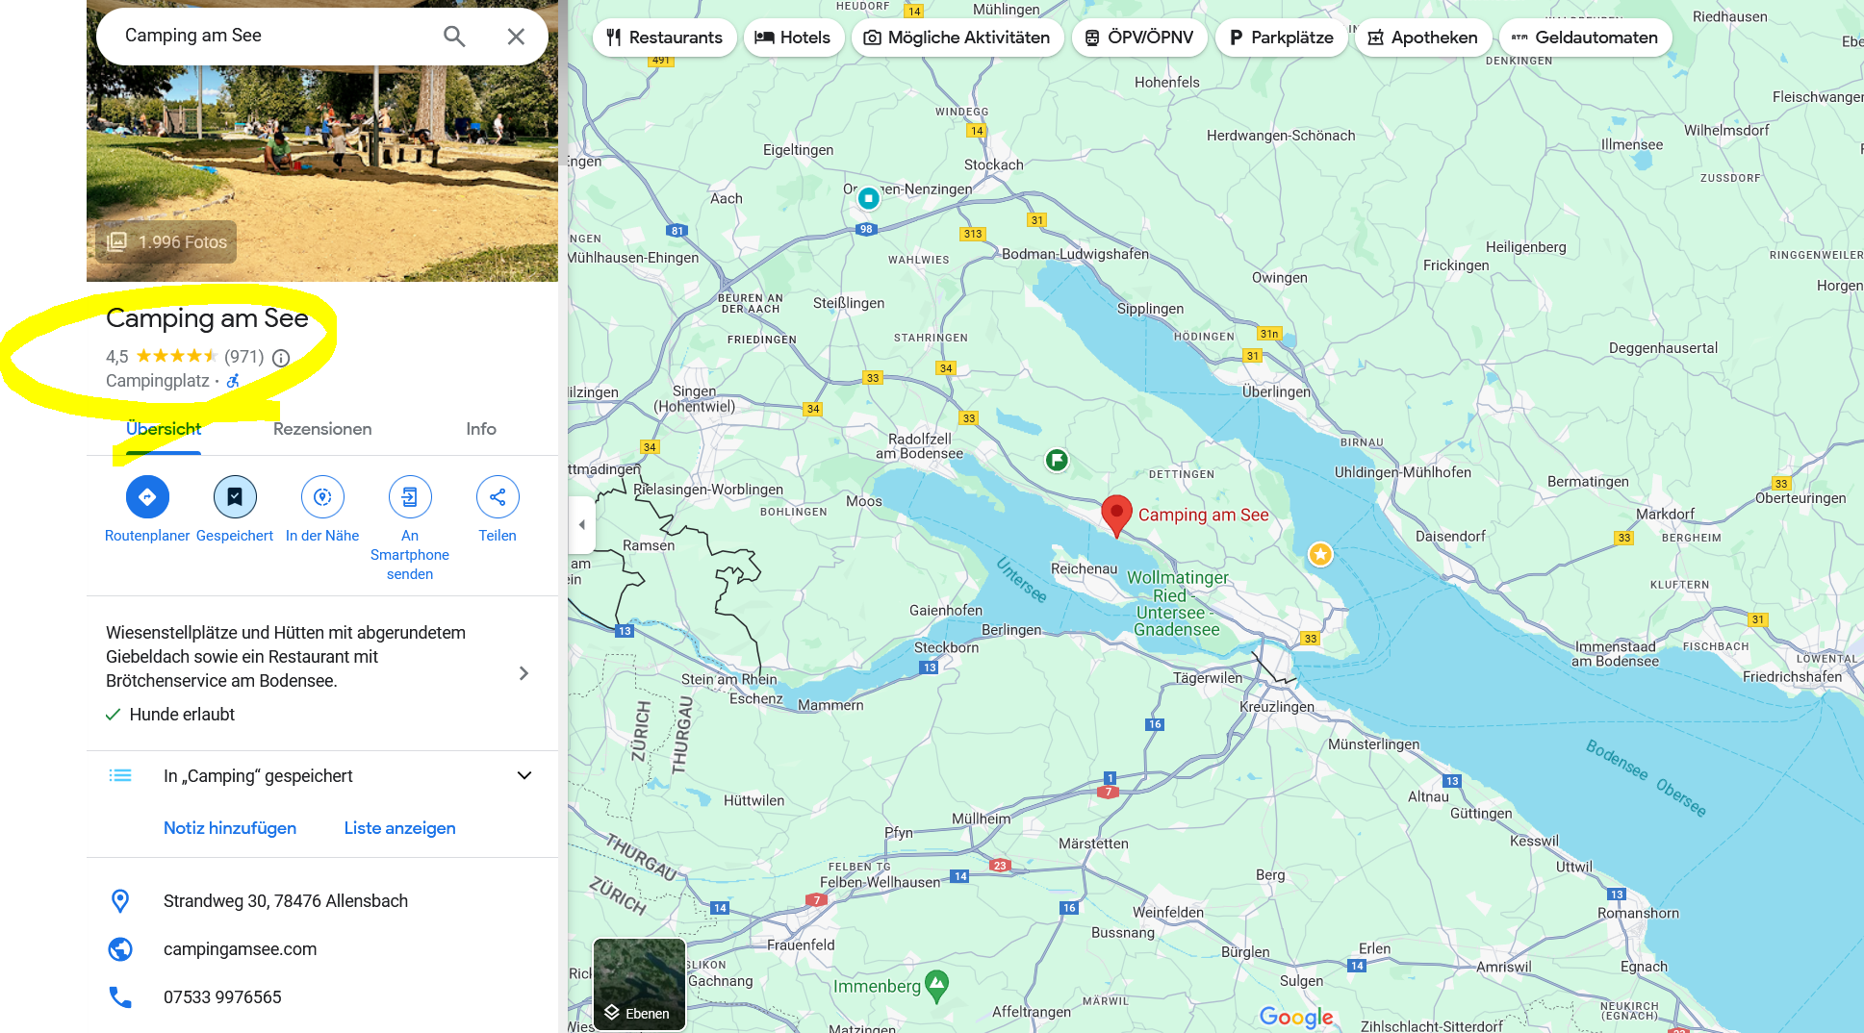Switch to the Info tab
1864x1033 pixels.
point(481,429)
